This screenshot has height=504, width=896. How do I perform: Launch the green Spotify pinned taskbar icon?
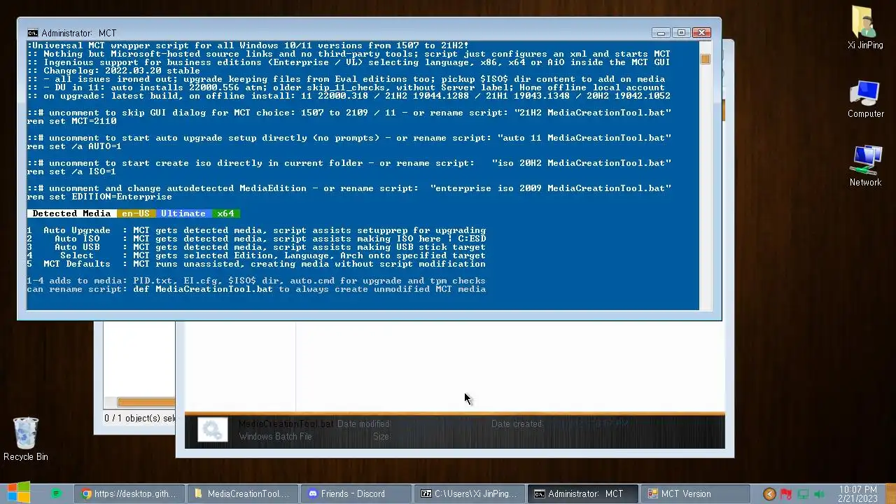56,493
